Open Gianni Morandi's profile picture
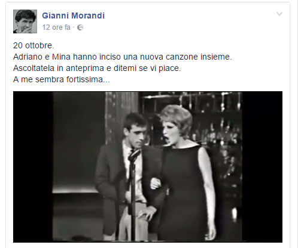Image resolution: width=298 pixels, height=248 pixels. coord(25,21)
